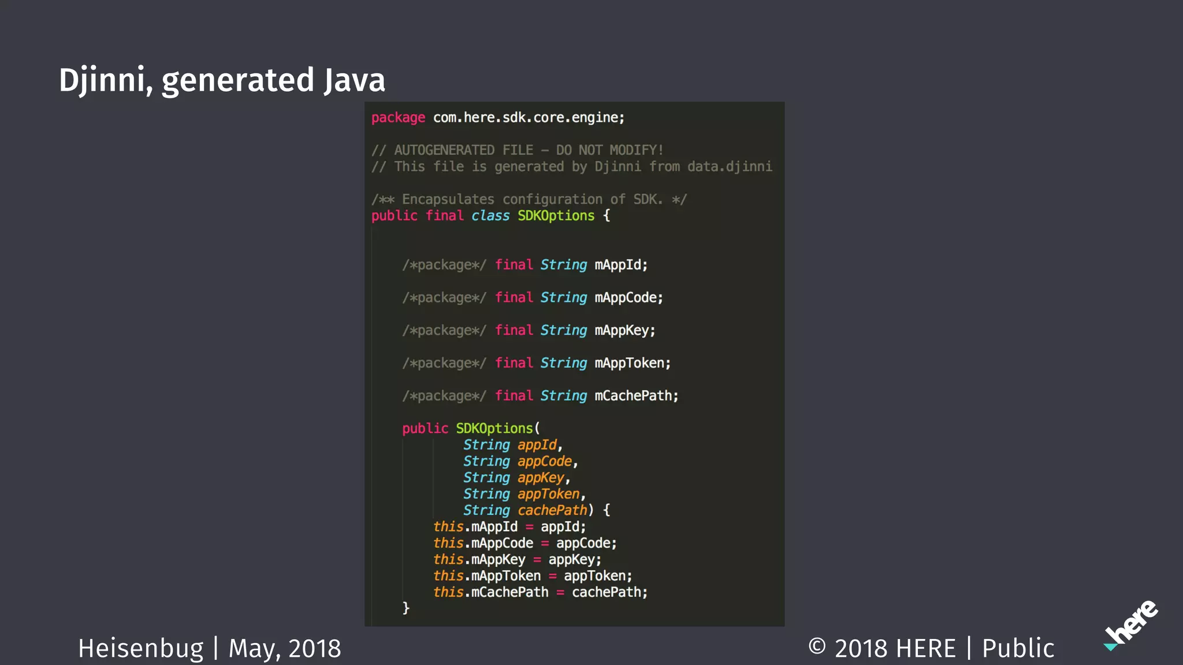Click the field declaration 'mAppToken;'
The height and width of the screenshot is (665, 1183).
(x=633, y=363)
